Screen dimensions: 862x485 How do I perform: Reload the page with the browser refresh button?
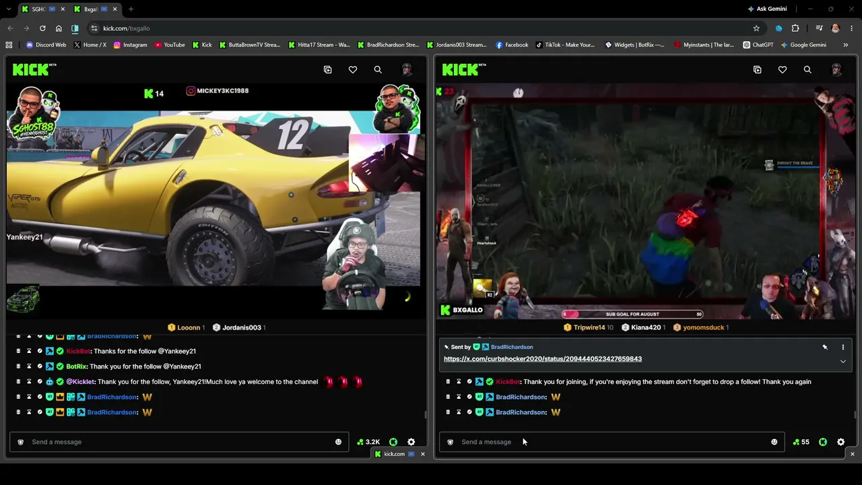(x=42, y=28)
